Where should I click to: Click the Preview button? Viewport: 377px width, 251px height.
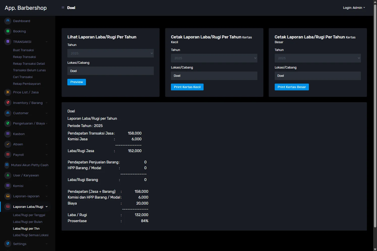pyautogui.click(x=77, y=82)
